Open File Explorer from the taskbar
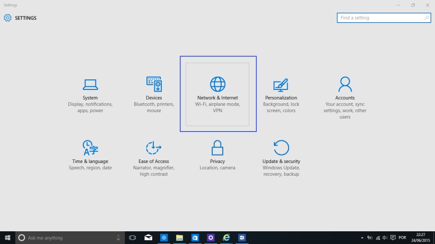Screen dimensions: 435x244 click(x=179, y=238)
